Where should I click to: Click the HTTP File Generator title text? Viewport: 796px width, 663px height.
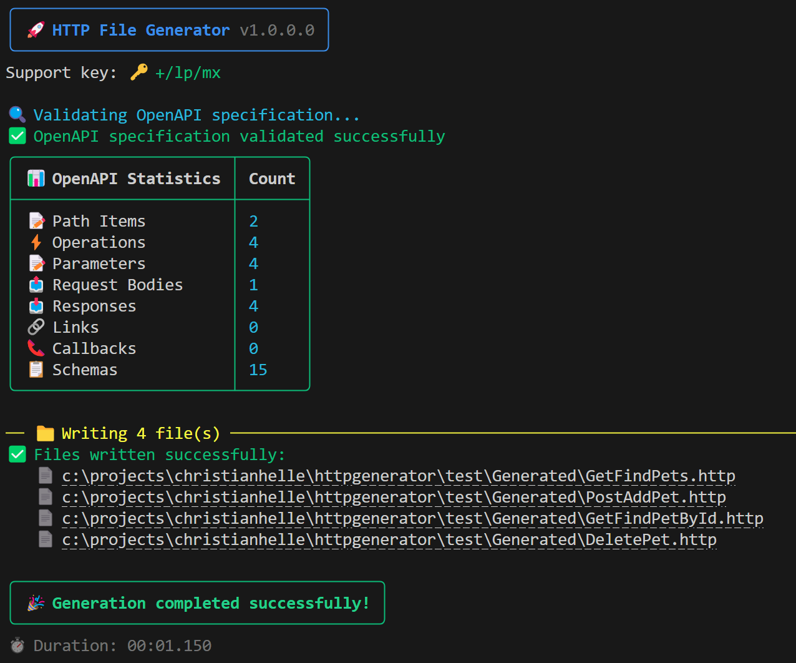141,30
